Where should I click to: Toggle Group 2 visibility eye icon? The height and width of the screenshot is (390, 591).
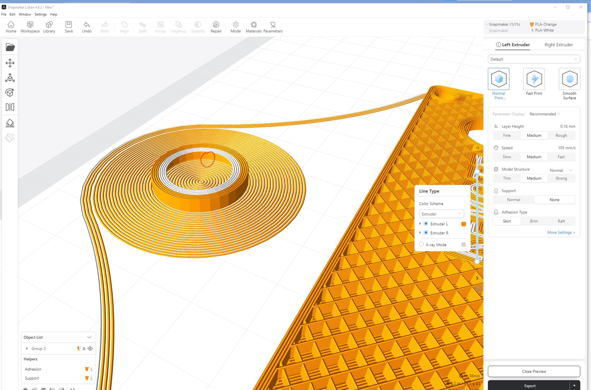coord(90,348)
